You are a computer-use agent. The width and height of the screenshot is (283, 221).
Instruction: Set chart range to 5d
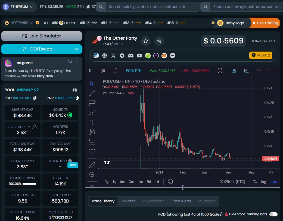pyautogui.click(x=149, y=182)
